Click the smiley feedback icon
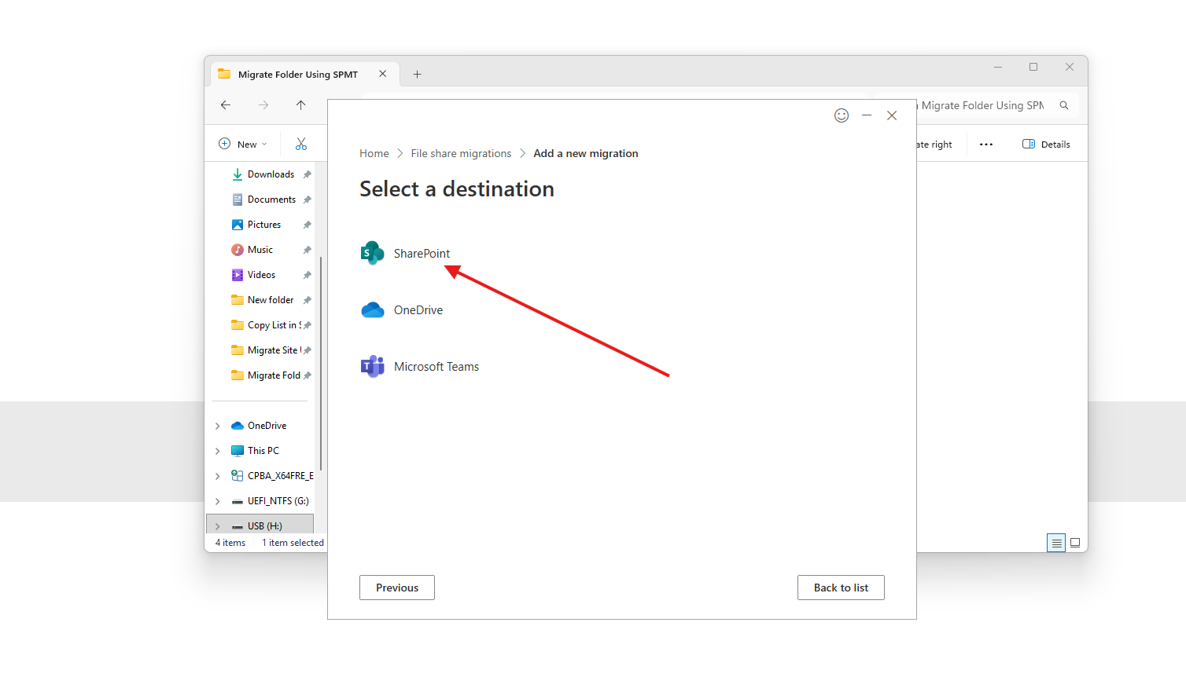 842,115
